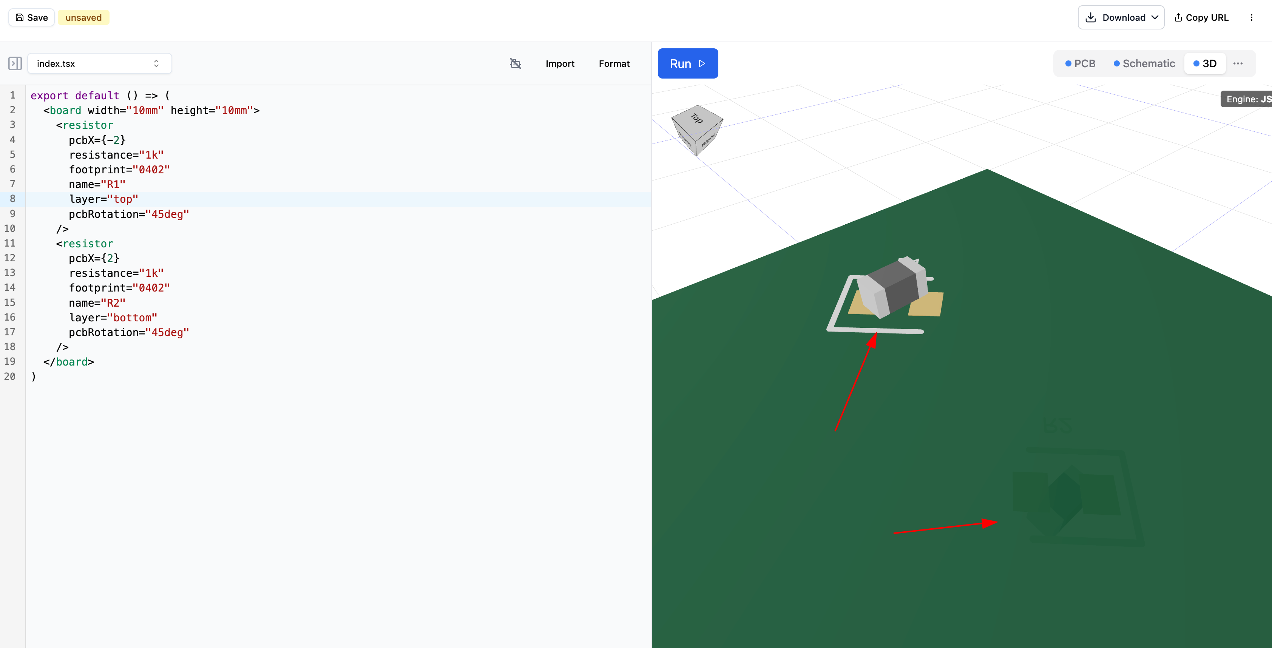This screenshot has height=648, width=1272.
Task: Click the Format button
Action: 614,63
